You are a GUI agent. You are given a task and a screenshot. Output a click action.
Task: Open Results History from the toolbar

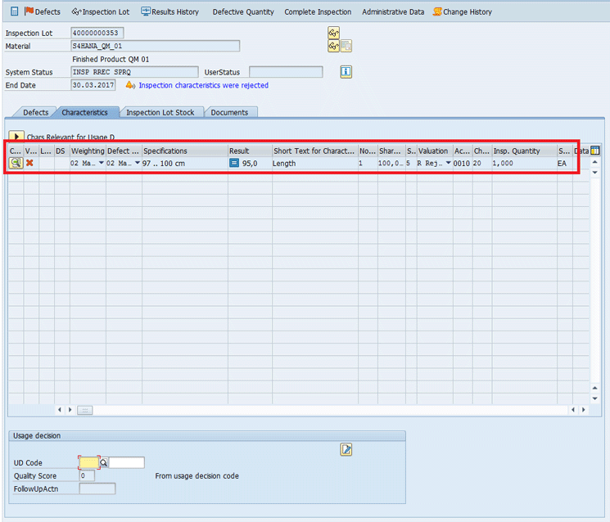pyautogui.click(x=169, y=11)
